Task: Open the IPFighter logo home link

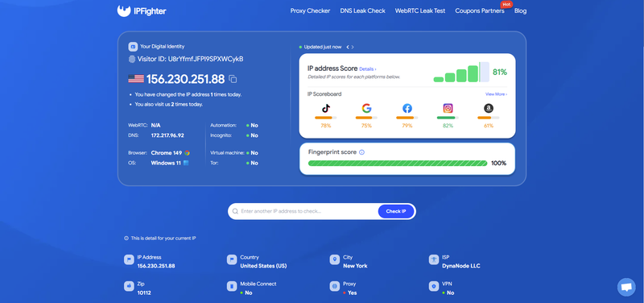Action: tap(142, 11)
